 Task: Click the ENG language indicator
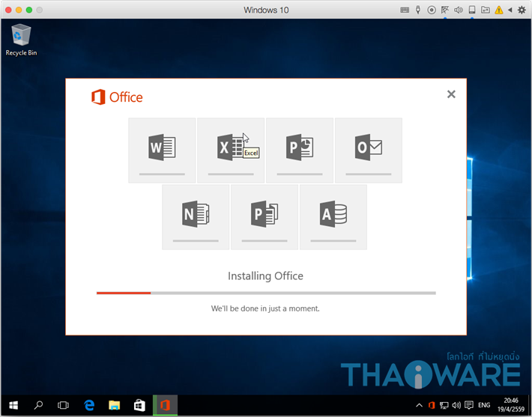(x=484, y=405)
